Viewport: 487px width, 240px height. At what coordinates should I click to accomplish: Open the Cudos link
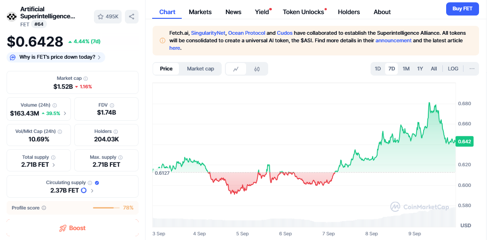tap(285, 33)
